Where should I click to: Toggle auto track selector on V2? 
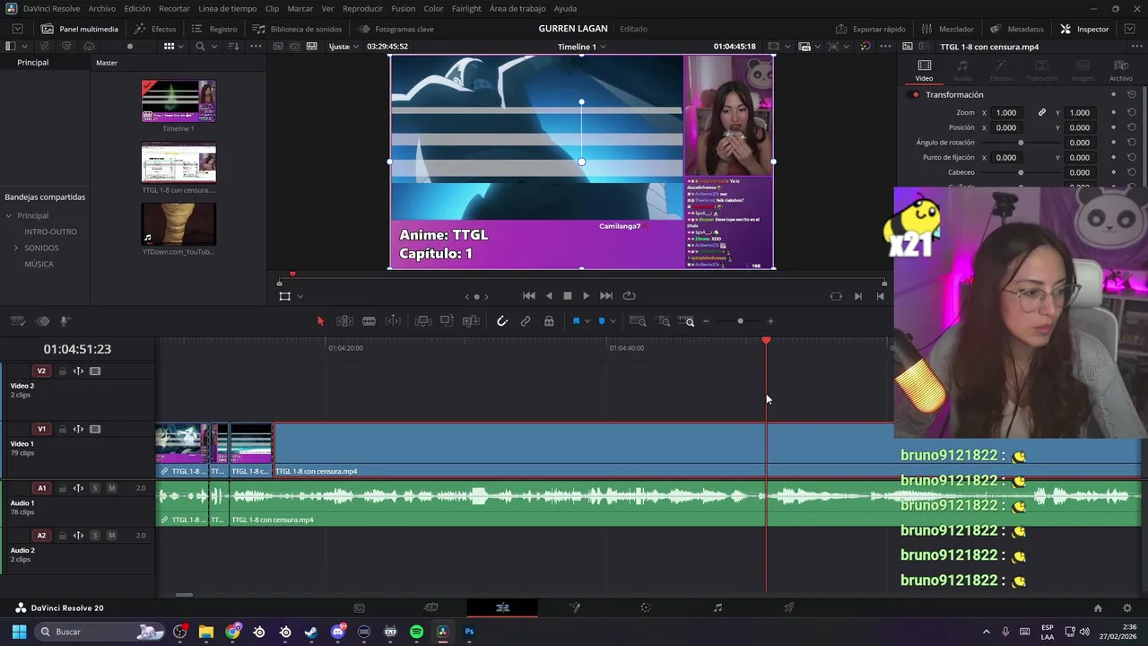[78, 371]
